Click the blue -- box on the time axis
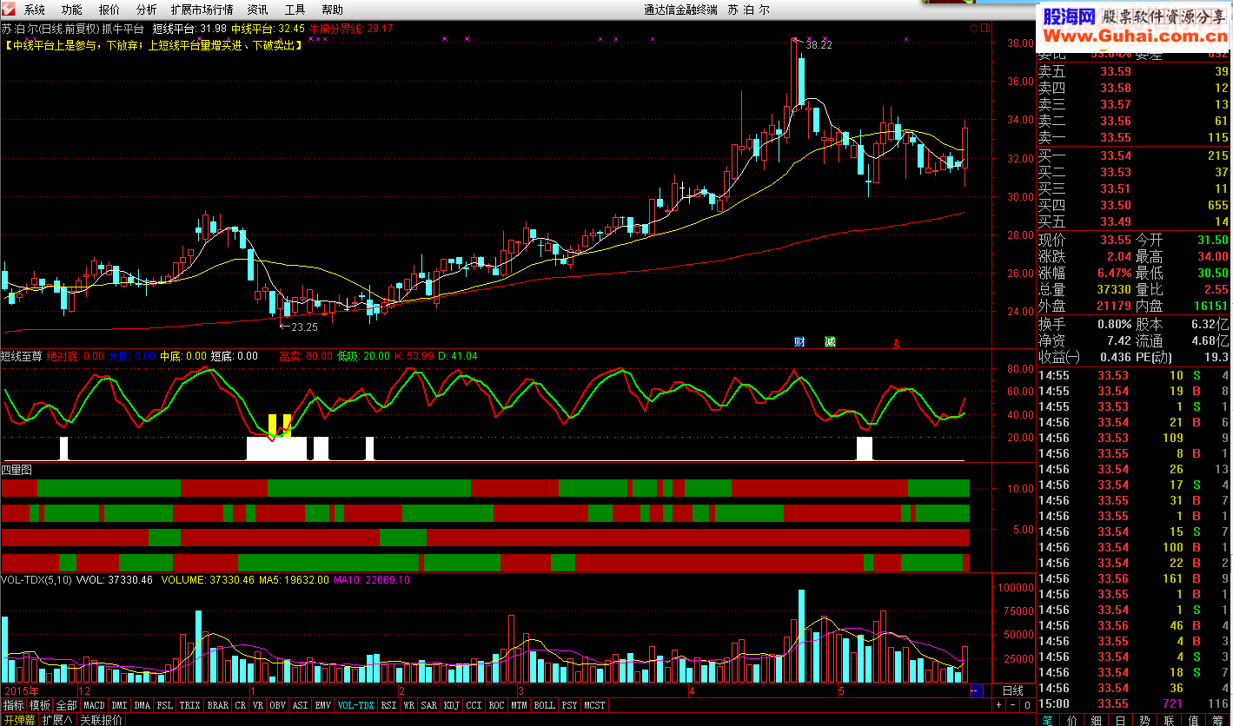 tap(977, 690)
